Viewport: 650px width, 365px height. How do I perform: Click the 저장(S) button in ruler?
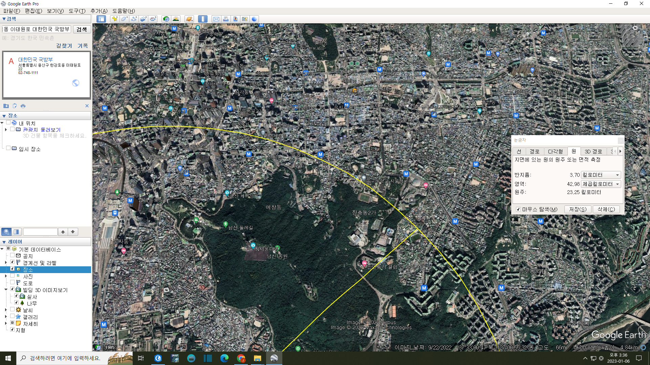(578, 209)
